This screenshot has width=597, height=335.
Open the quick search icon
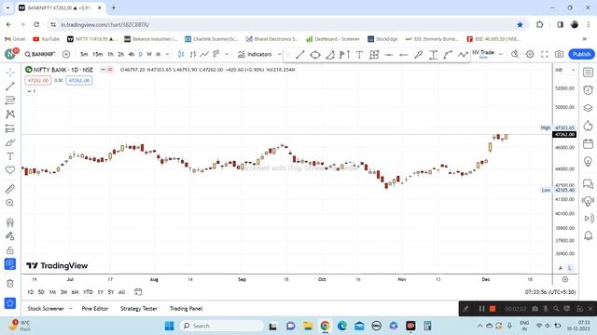(x=515, y=54)
